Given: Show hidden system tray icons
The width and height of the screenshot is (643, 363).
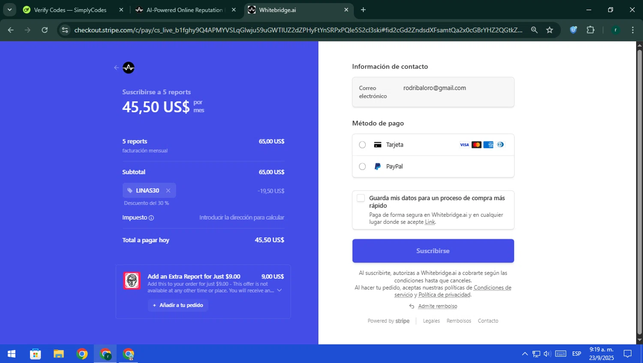Looking at the screenshot, I should (525, 354).
